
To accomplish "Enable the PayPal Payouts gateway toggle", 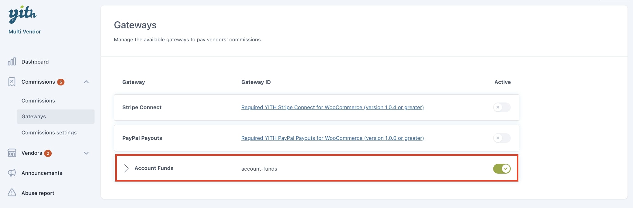I will tap(502, 138).
